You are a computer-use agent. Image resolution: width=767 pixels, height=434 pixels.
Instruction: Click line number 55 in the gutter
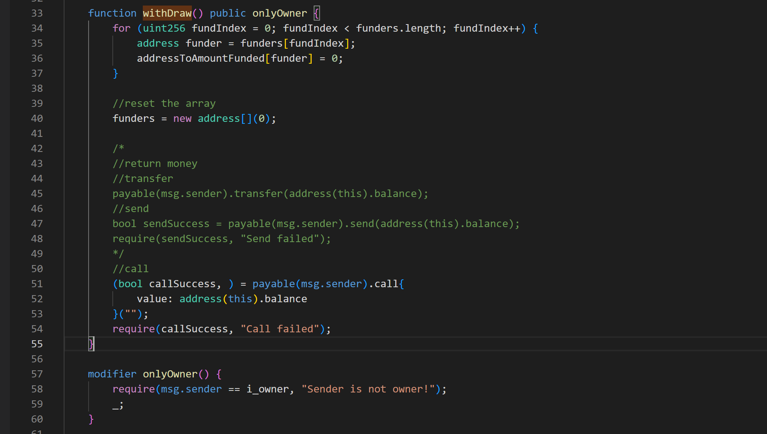click(x=37, y=344)
